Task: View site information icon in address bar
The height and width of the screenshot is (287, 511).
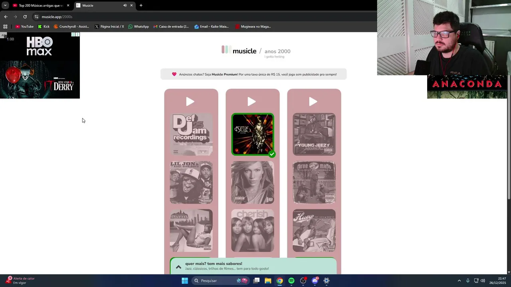Action: click(x=36, y=17)
